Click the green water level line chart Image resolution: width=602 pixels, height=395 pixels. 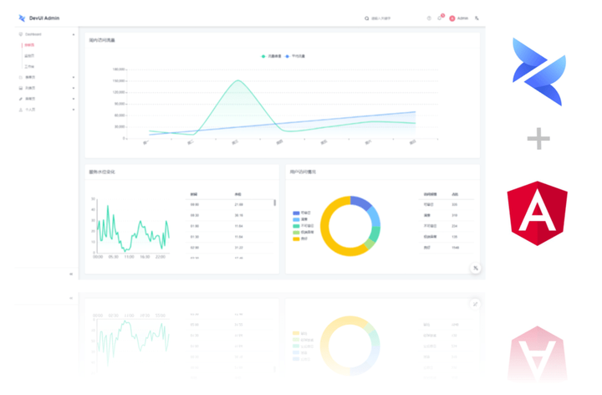point(133,230)
